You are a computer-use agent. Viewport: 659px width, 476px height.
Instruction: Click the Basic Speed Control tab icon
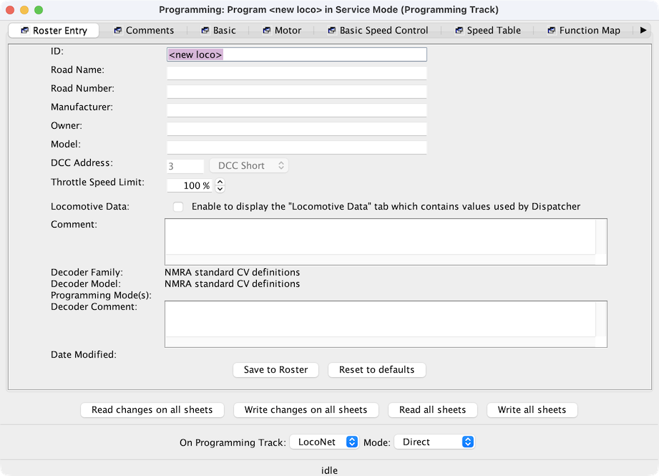point(331,30)
